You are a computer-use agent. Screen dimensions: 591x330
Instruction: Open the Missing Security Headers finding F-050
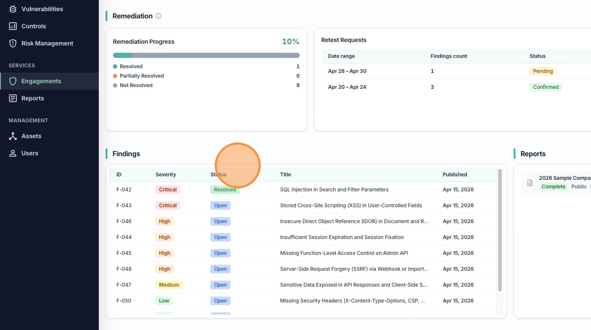point(352,301)
